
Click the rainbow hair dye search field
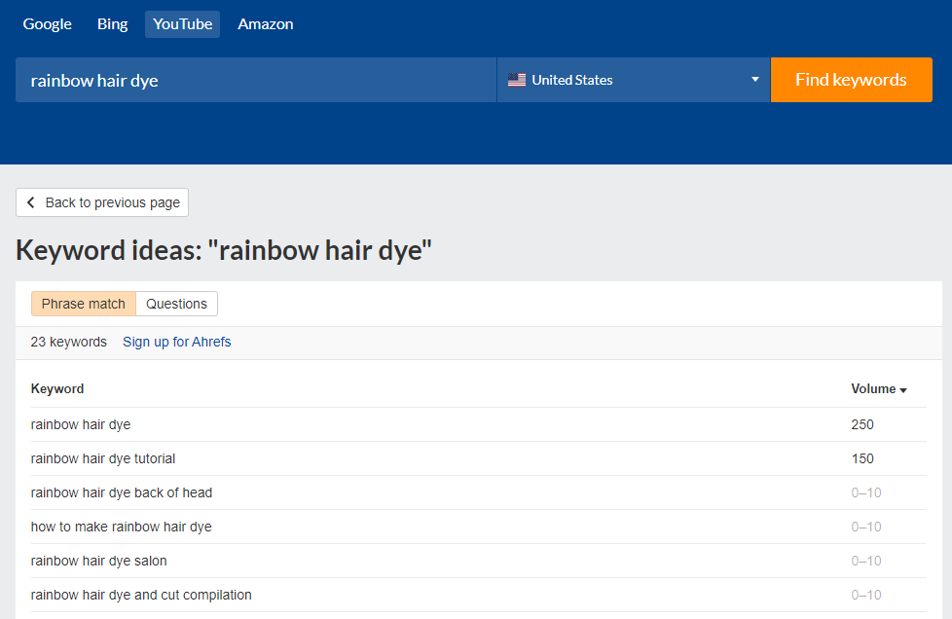256,80
